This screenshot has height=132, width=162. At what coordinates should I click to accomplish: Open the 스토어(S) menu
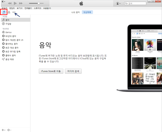(x=38, y=8)
